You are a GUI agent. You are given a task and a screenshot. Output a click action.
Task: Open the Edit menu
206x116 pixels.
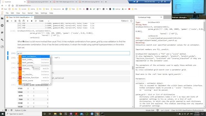coord(12,13)
